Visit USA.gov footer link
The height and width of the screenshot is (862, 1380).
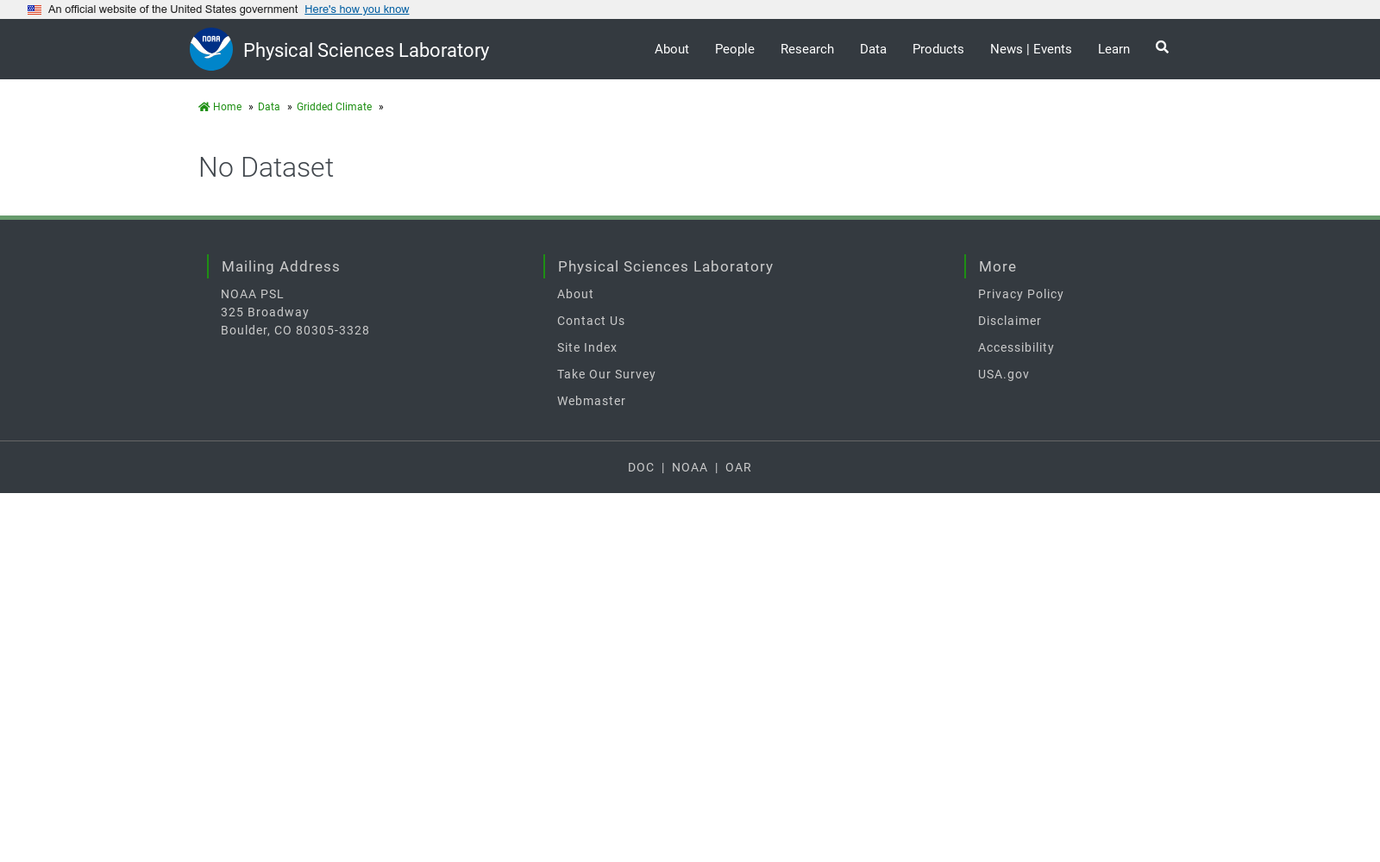[1004, 374]
